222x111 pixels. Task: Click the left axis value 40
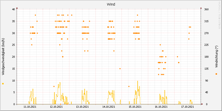click(13, 9)
